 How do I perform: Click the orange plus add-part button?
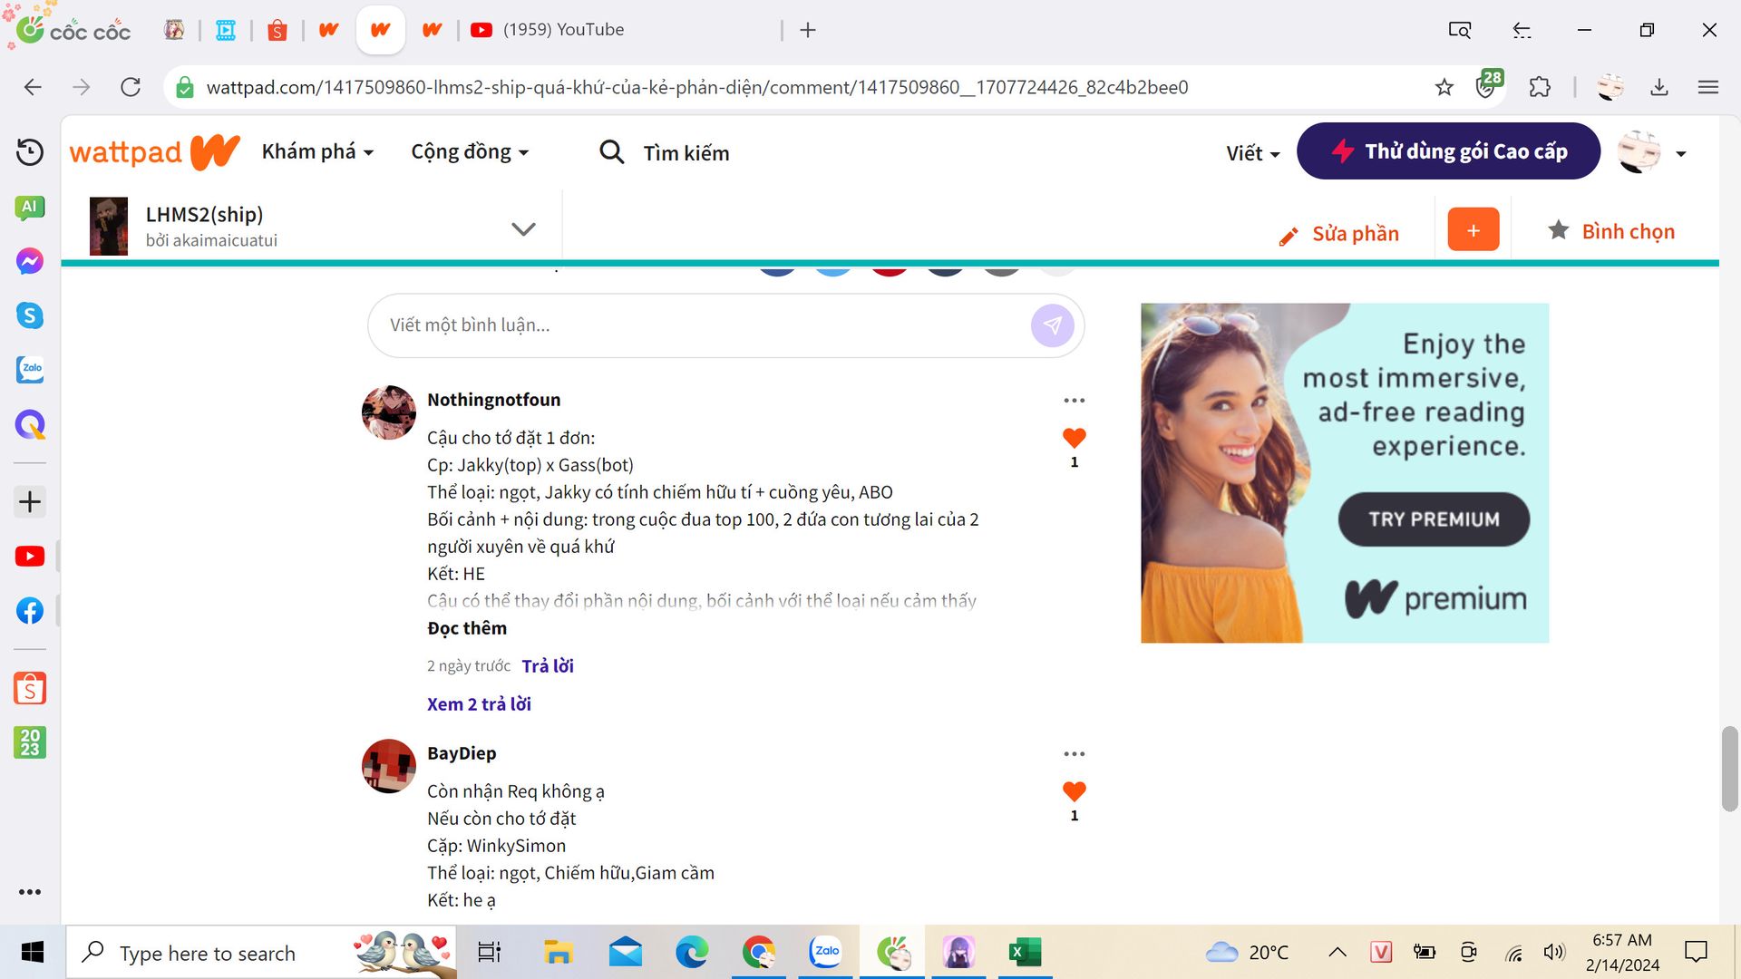click(x=1473, y=230)
